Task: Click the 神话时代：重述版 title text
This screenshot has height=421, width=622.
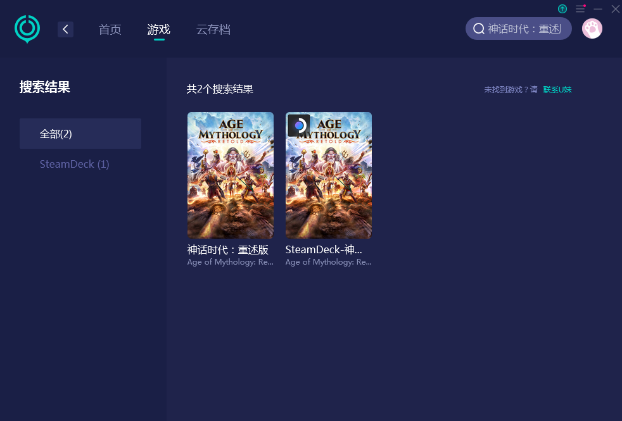Action: (x=227, y=249)
